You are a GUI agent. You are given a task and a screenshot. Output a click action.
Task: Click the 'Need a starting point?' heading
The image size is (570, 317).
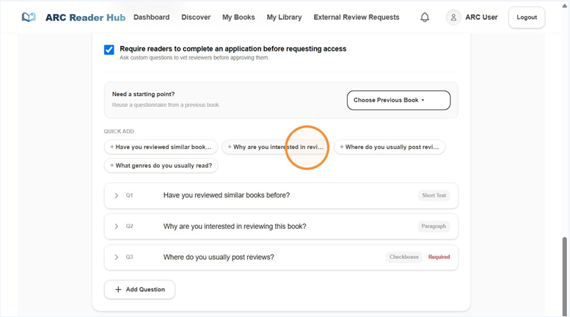coord(143,94)
